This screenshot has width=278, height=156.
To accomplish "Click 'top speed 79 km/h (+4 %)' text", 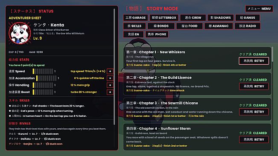I will click(88, 71).
